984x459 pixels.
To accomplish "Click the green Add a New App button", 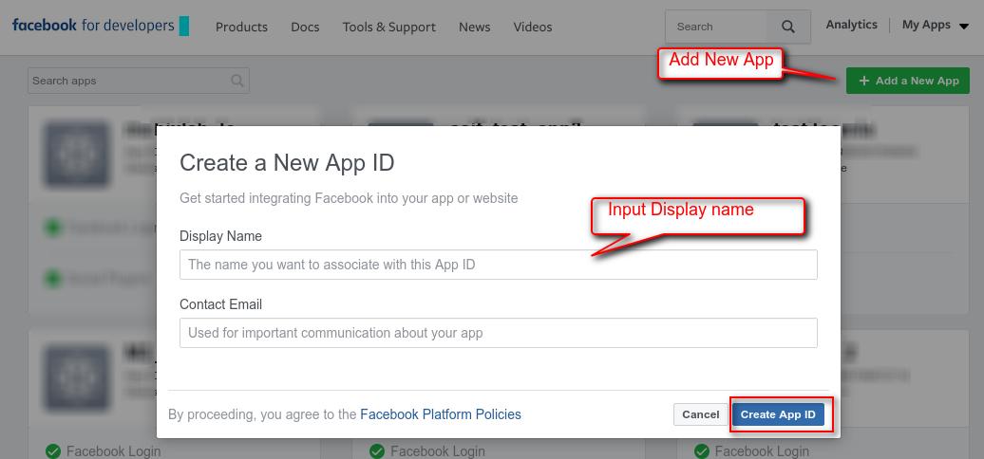I will [908, 82].
